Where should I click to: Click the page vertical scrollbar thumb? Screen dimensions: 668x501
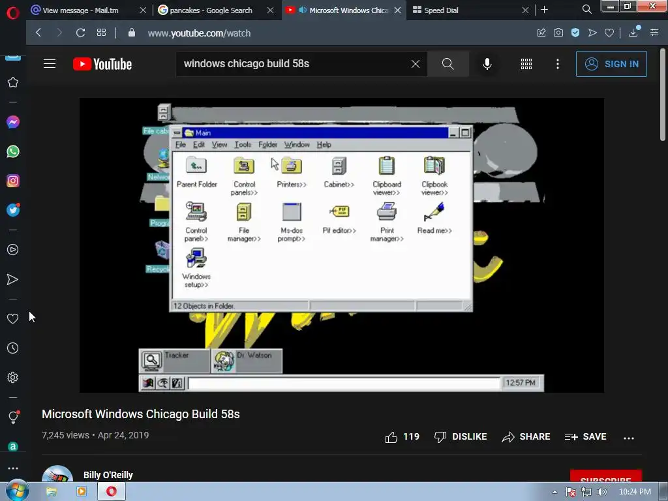(x=663, y=95)
